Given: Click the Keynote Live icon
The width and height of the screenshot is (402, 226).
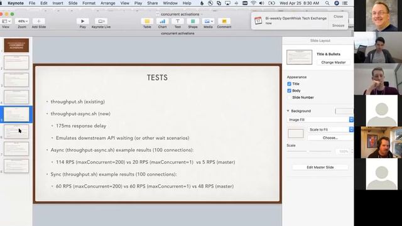Looking at the screenshot, I should click(x=101, y=21).
